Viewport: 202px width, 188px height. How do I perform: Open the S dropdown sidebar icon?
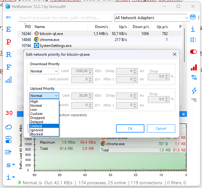coord(11,165)
